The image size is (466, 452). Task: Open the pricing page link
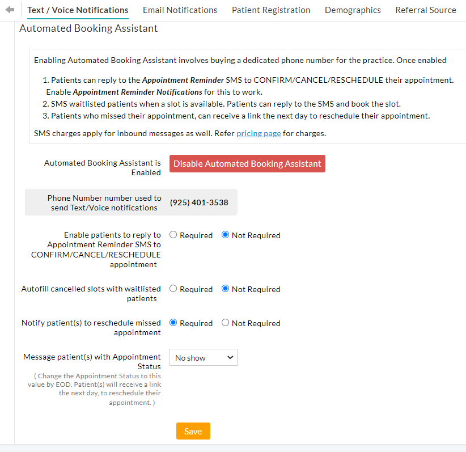(259, 133)
